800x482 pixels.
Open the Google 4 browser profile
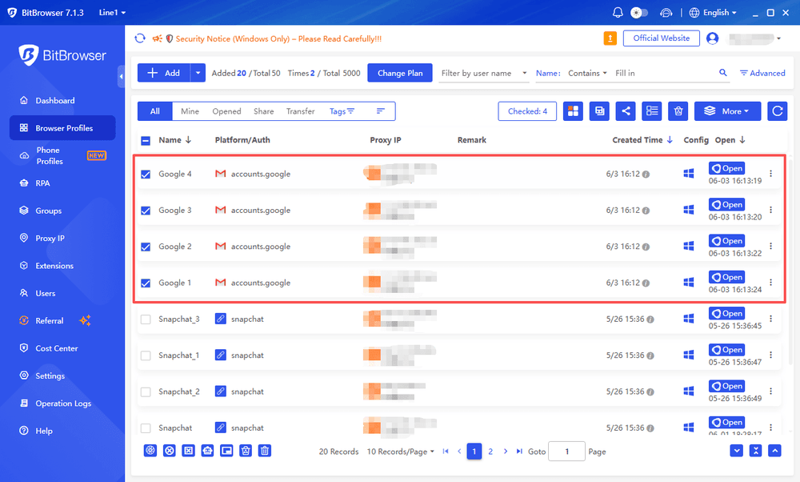(726, 168)
